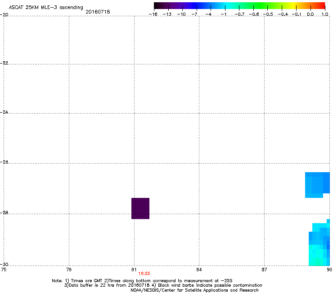Click the latitude axis label -26
333x293 pixels.
[x=4, y=162]
